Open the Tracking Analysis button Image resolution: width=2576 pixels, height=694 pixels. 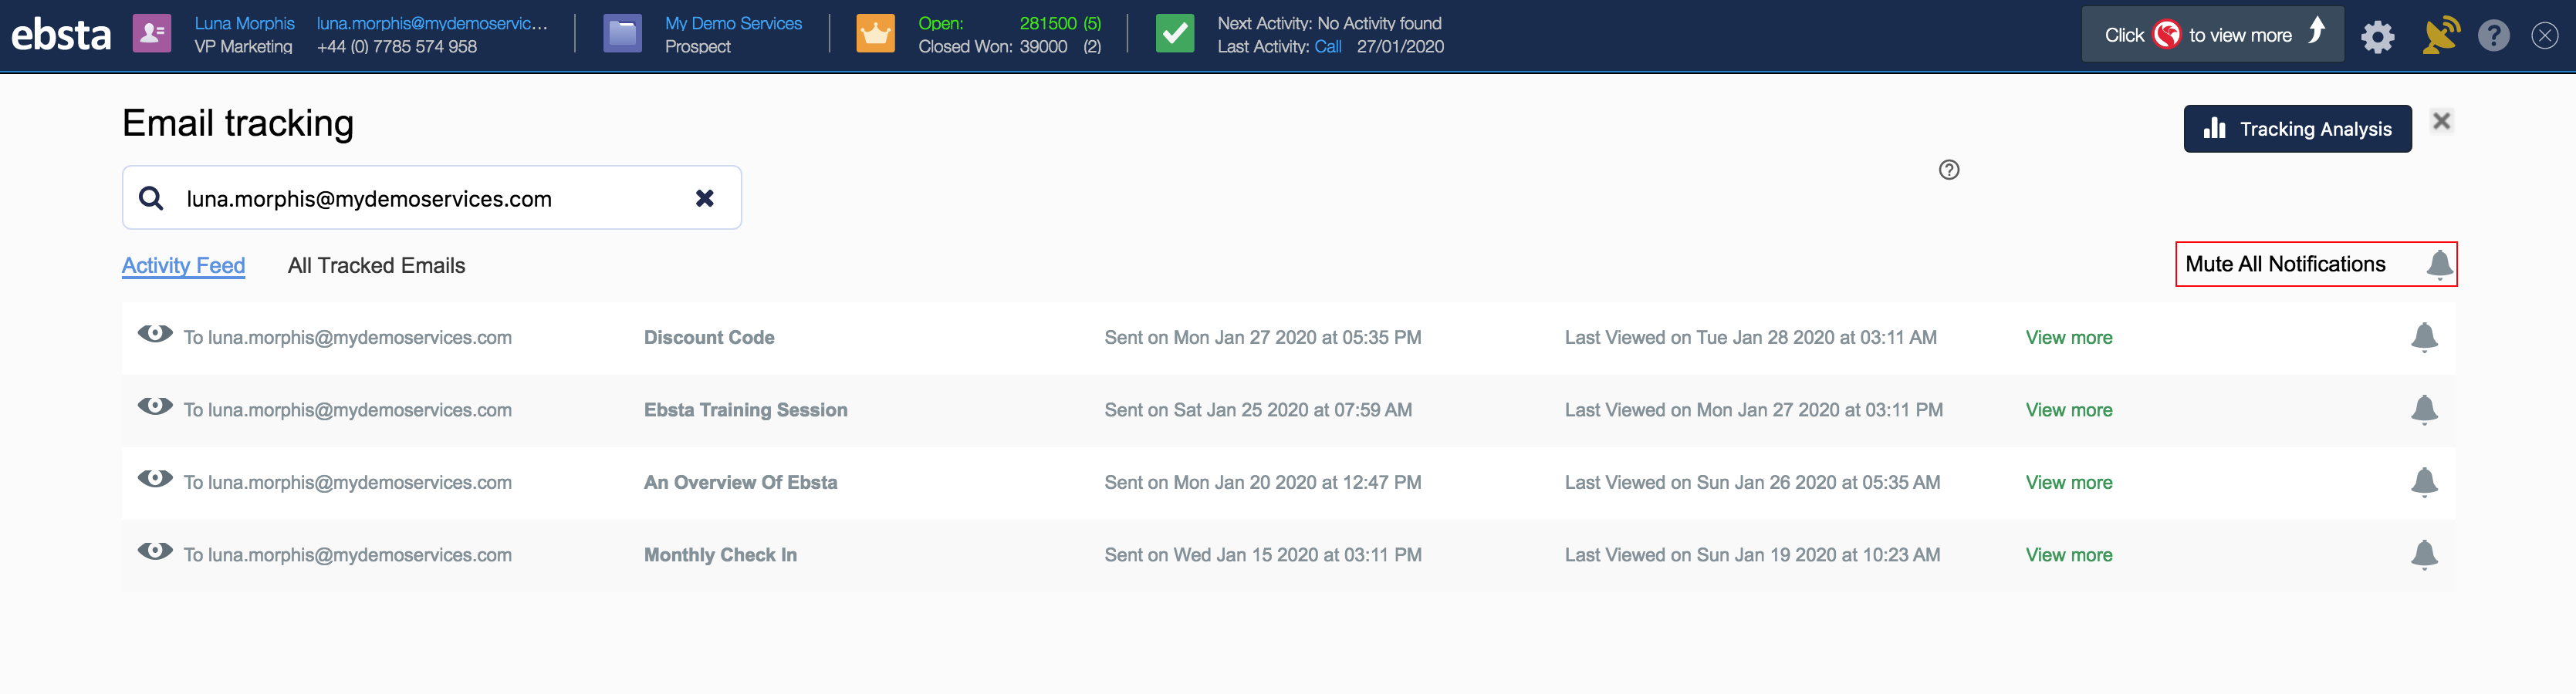pyautogui.click(x=2296, y=129)
